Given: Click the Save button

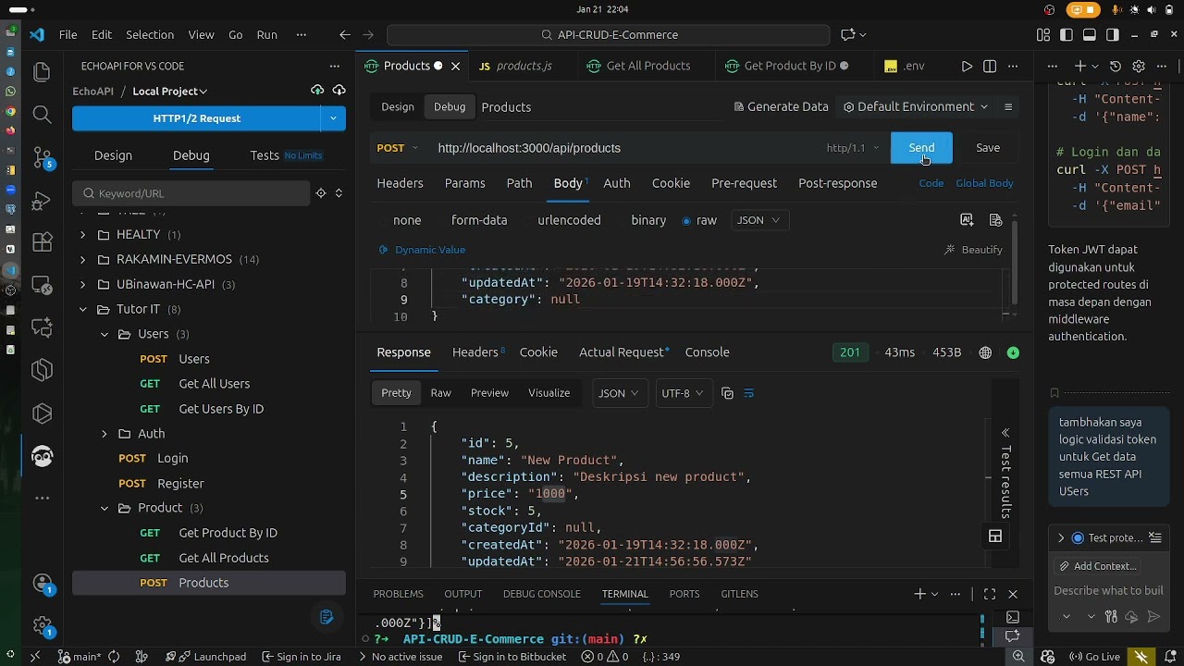Looking at the screenshot, I should [988, 148].
